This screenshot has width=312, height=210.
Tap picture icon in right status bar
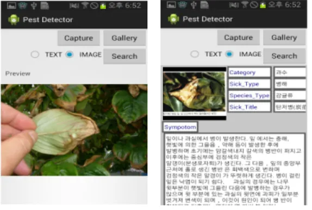[171, 5]
